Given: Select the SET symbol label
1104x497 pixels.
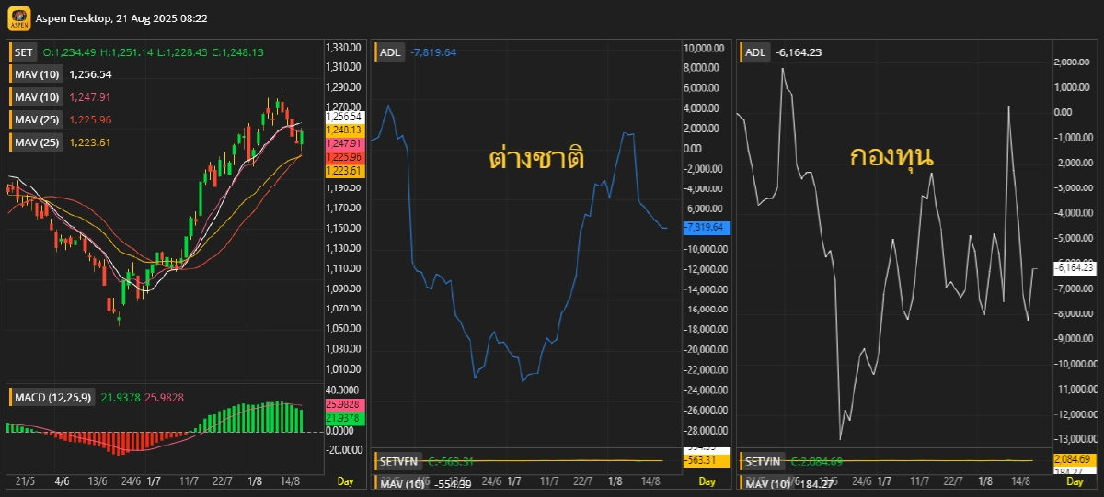Looking at the screenshot, I should coord(23,52).
